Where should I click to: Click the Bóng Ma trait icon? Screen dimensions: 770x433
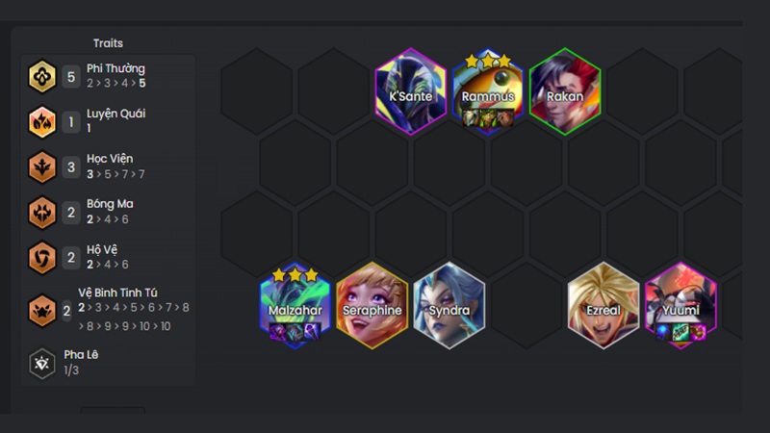coord(42,212)
